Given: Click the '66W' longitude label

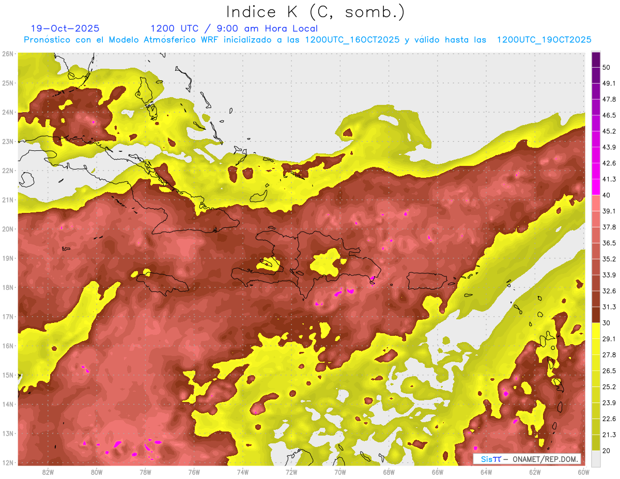Looking at the screenshot, I should click(x=438, y=472).
